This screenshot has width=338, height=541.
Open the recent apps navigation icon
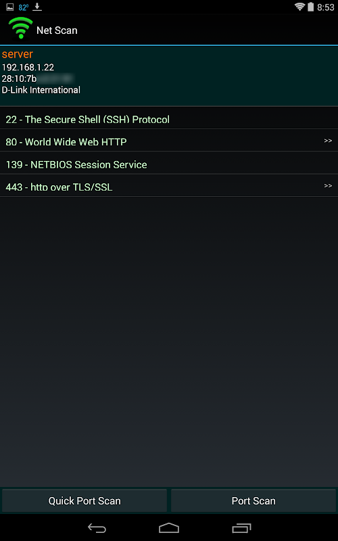(241, 527)
